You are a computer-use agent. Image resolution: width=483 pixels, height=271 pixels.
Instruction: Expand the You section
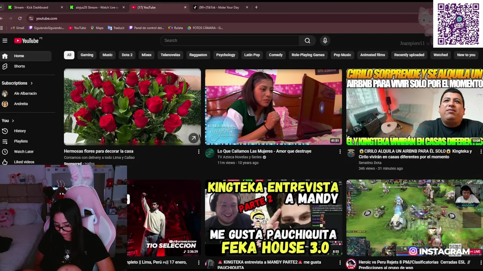(8, 121)
